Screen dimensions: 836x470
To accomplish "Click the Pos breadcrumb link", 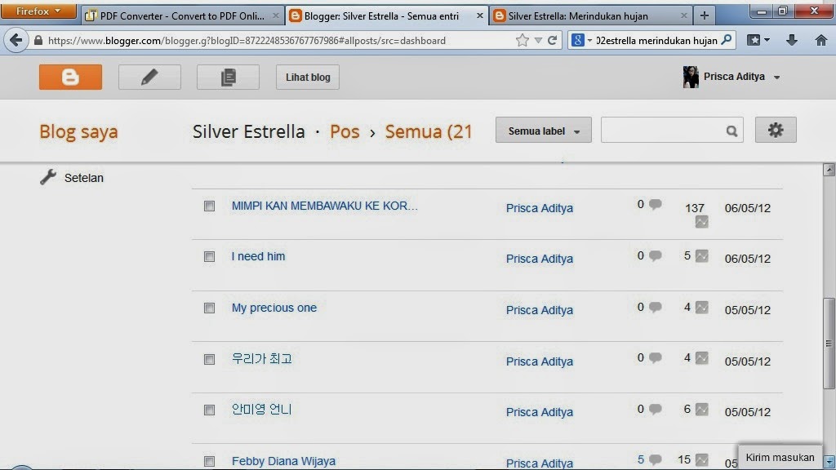I will click(x=345, y=131).
